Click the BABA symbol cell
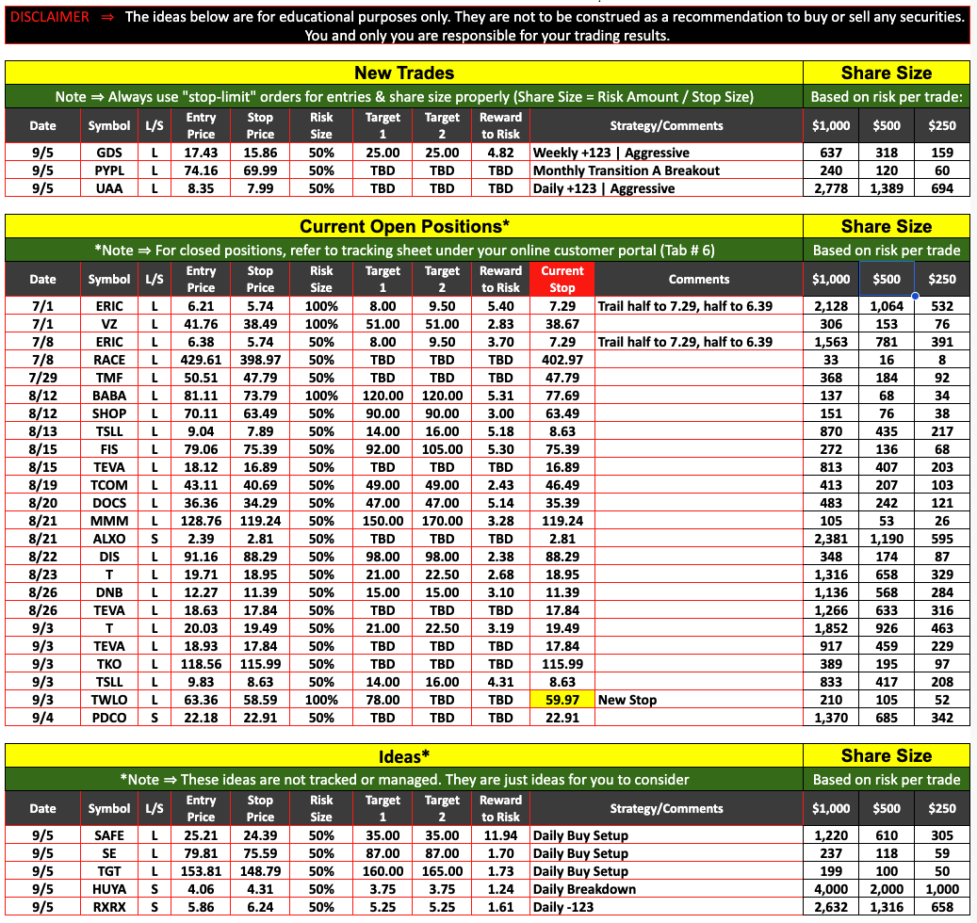 pos(109,396)
